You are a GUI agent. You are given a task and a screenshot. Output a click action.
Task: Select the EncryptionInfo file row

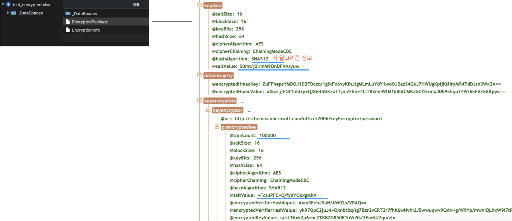pyautogui.click(x=106, y=30)
